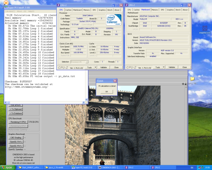The image size is (212, 170).
Task: Click C4D Shading benchmark button
Action: click(x=16, y=138)
